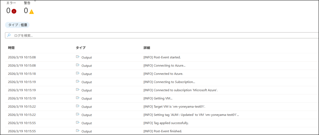Sort by the 時間 column header
Image resolution: width=319 pixels, height=135 pixels.
[11, 48]
